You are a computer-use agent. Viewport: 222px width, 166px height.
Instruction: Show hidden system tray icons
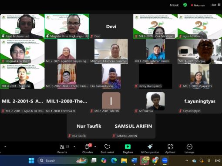pos(187,160)
